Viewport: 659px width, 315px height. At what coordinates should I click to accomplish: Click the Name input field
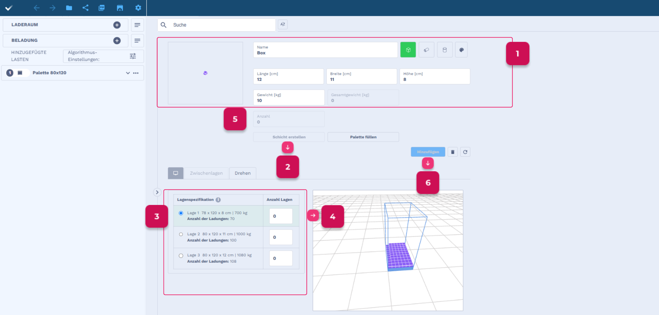(x=325, y=50)
